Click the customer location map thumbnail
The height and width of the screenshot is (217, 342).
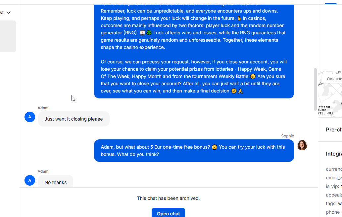click(330, 94)
